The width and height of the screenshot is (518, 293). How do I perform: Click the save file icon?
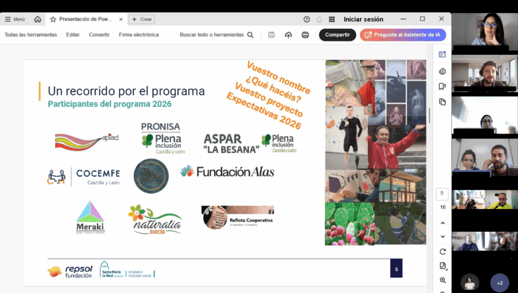[x=272, y=35]
